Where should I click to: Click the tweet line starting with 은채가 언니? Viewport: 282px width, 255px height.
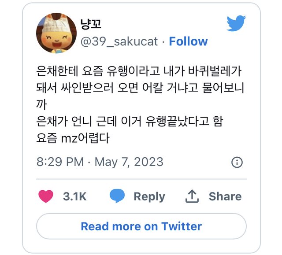(130, 121)
